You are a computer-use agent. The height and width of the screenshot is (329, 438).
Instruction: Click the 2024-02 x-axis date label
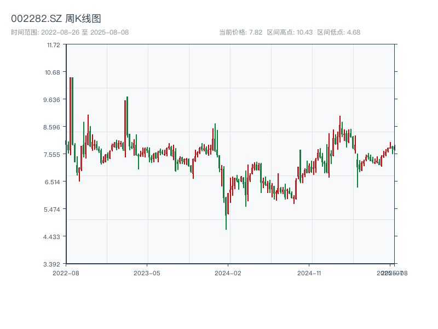pyautogui.click(x=228, y=273)
